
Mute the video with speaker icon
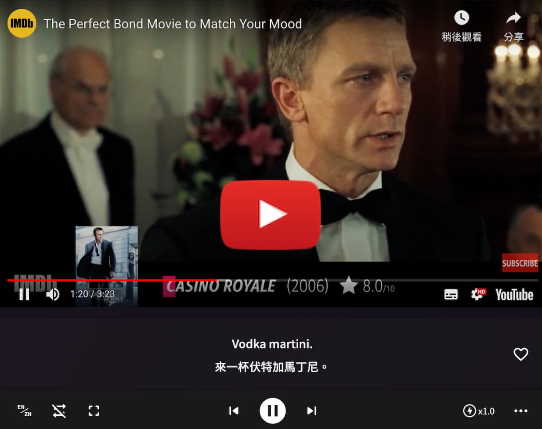click(x=53, y=294)
